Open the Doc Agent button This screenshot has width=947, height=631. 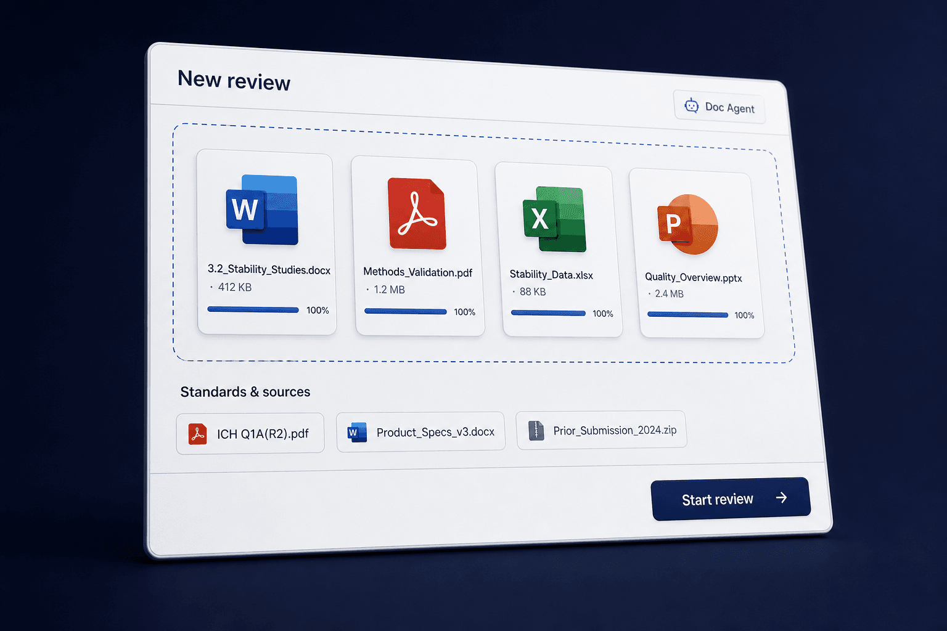[719, 107]
